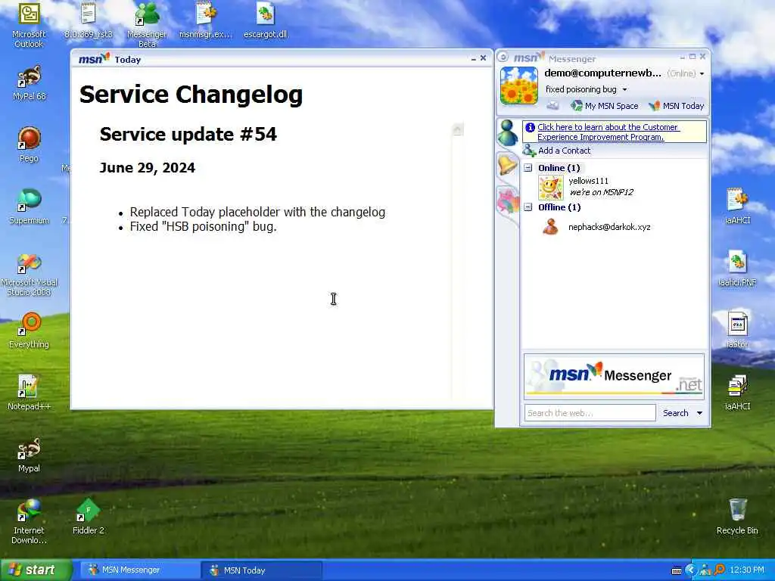The image size is (775, 581).
Task: Select the iaAHCI catalog file icon
Action: click(737, 393)
